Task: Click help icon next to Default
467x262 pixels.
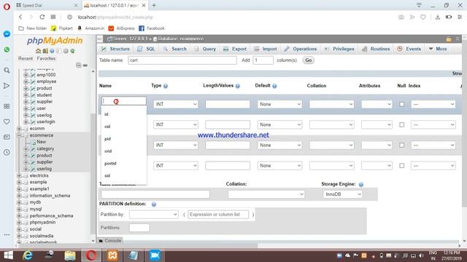Action: [274, 86]
